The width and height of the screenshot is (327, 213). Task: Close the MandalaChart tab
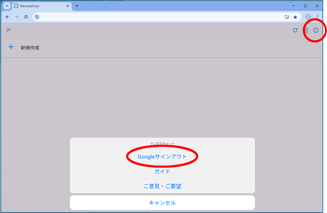[67, 6]
